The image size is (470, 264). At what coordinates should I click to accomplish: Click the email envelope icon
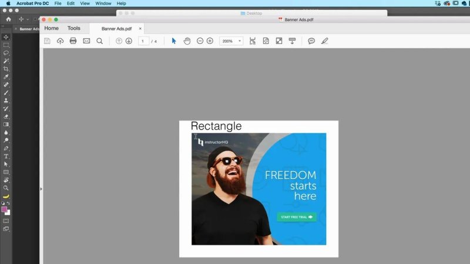[x=86, y=41]
